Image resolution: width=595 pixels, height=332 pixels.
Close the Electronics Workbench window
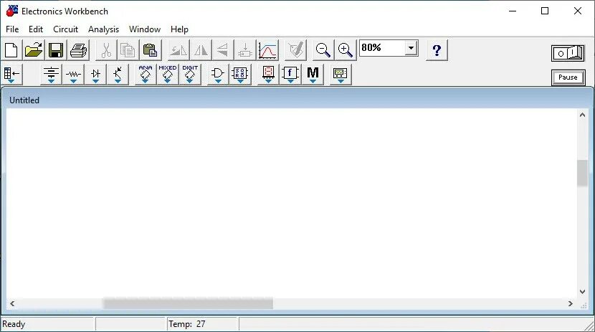coord(578,11)
